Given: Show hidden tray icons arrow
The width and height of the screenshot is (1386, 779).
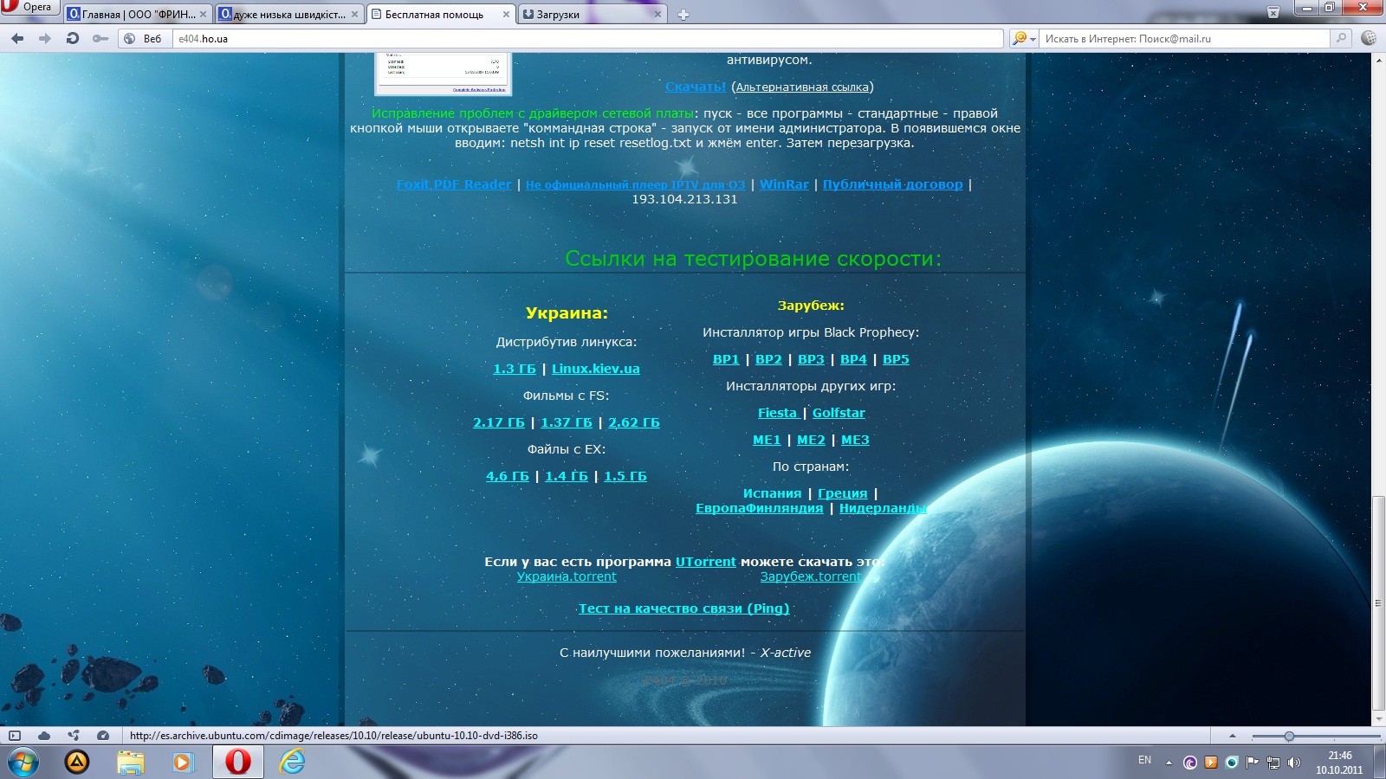Looking at the screenshot, I should click(1169, 763).
